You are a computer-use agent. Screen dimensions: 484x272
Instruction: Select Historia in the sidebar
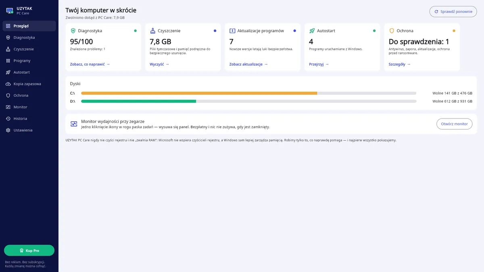[x=29, y=118]
